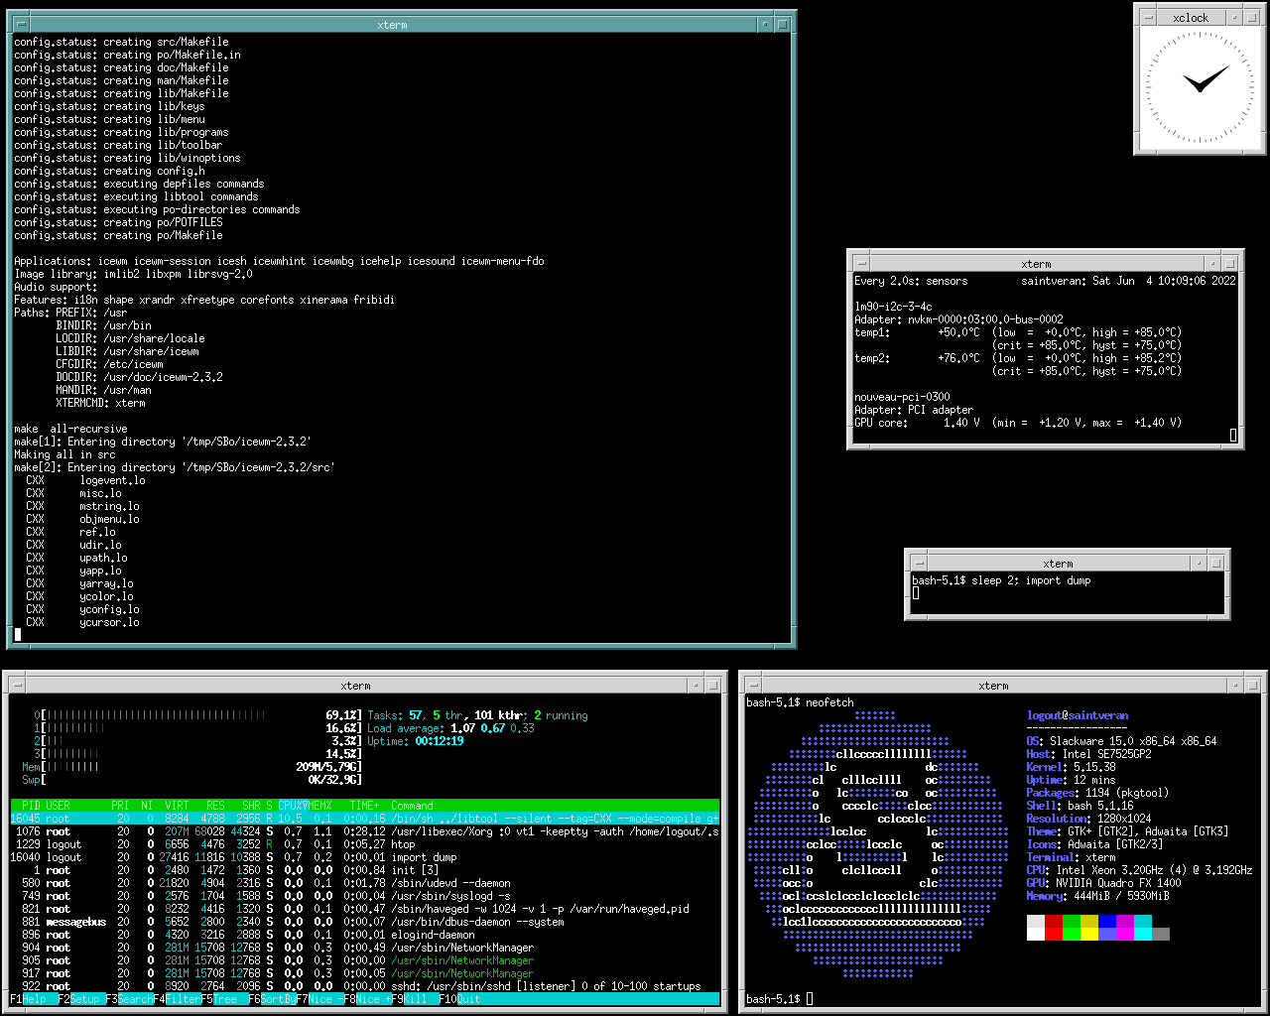Viewport: 1270px width, 1016px height.
Task: Minimize the 'import dump' xterm window
Action: [x=1199, y=563]
